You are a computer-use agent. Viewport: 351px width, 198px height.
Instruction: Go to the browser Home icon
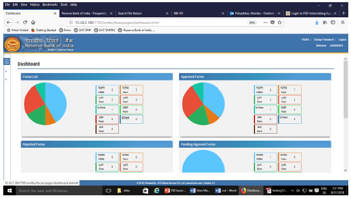pos(33,22)
